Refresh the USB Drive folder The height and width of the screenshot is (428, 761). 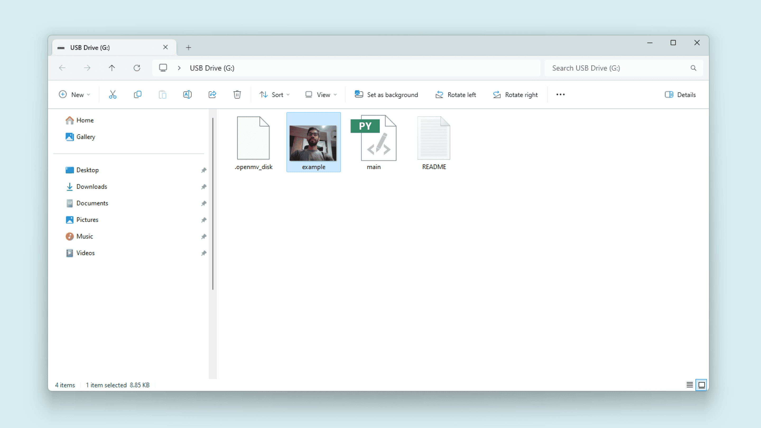(137, 68)
